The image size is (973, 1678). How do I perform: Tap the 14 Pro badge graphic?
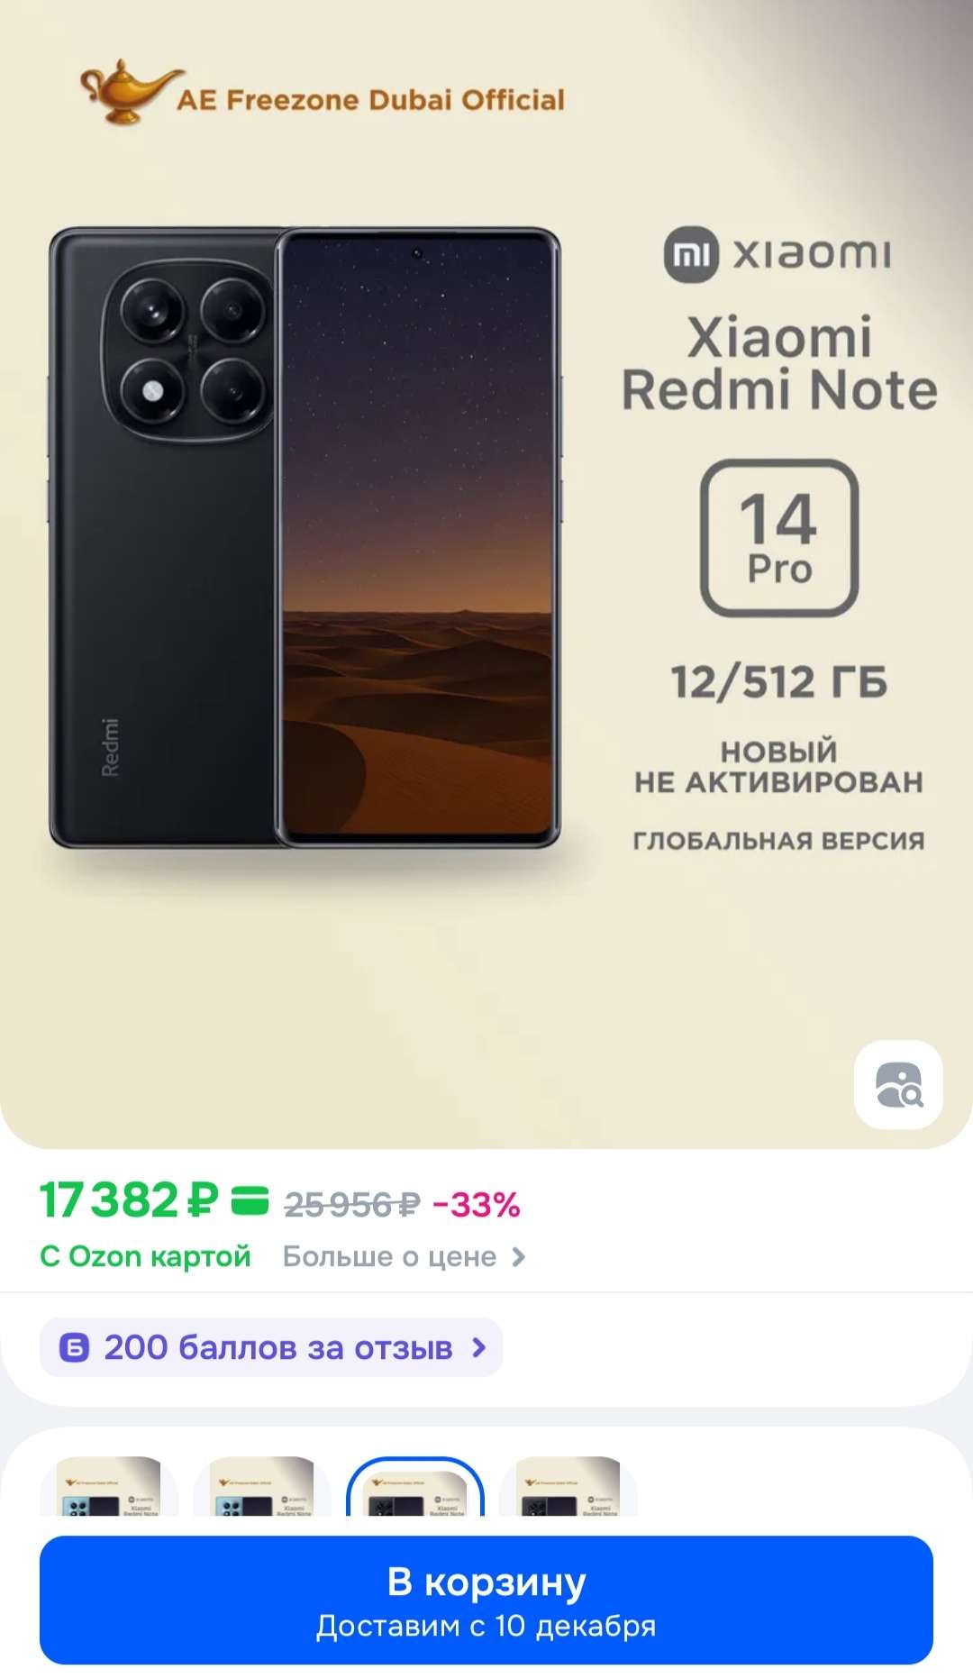(x=779, y=538)
